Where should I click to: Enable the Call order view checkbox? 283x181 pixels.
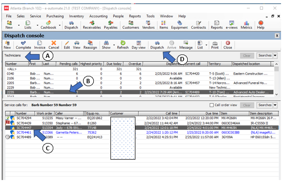[x=212, y=105]
